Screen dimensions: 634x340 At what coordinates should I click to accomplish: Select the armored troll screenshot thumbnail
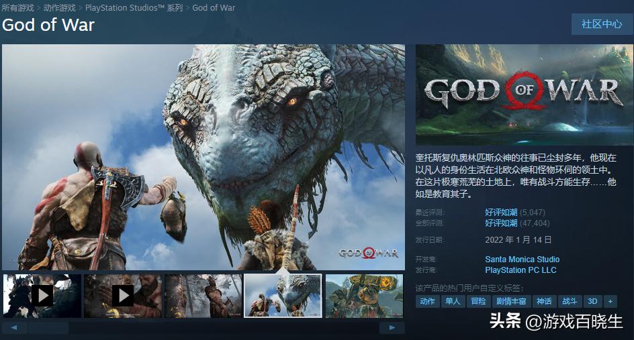[x=364, y=296]
